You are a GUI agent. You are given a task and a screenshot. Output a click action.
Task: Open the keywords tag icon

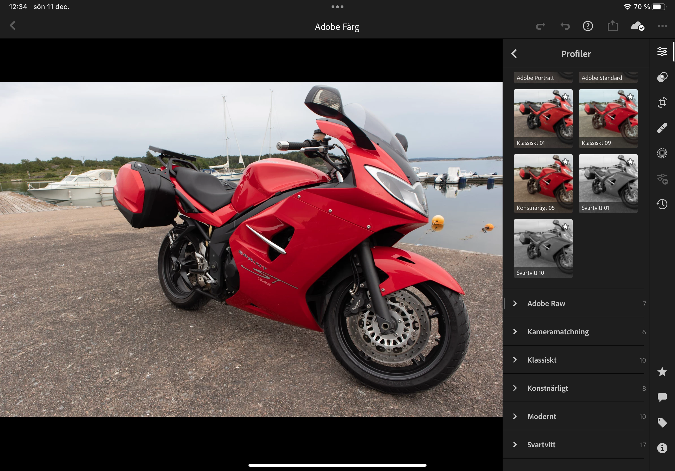(x=662, y=423)
